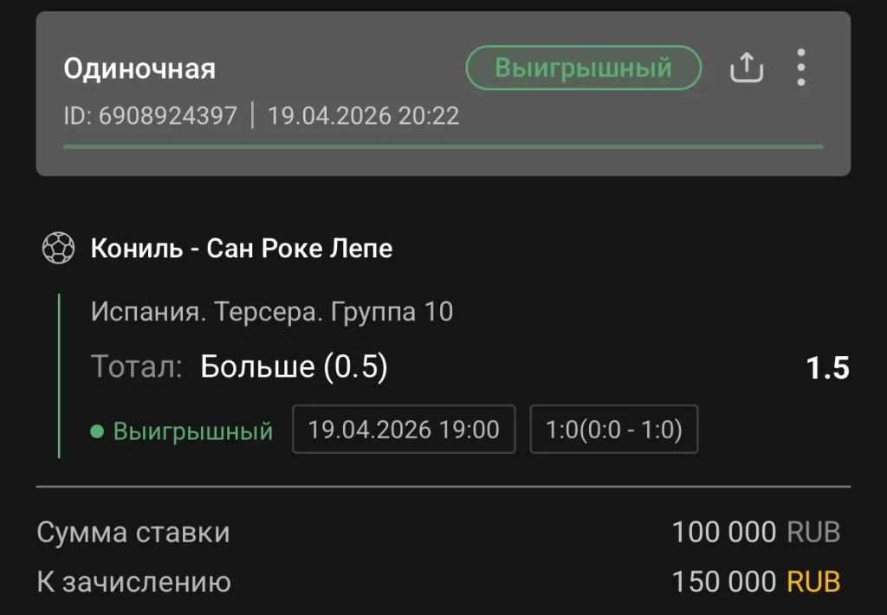
Task: Click the 1.5 odds value
Action: click(827, 368)
